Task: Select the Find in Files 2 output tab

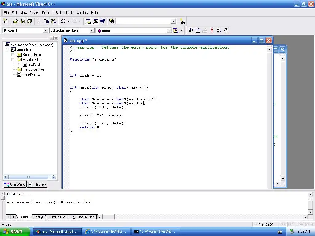Action: coord(86,217)
